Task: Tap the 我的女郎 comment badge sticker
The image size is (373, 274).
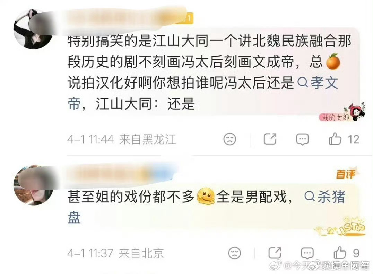Action: click(x=340, y=113)
